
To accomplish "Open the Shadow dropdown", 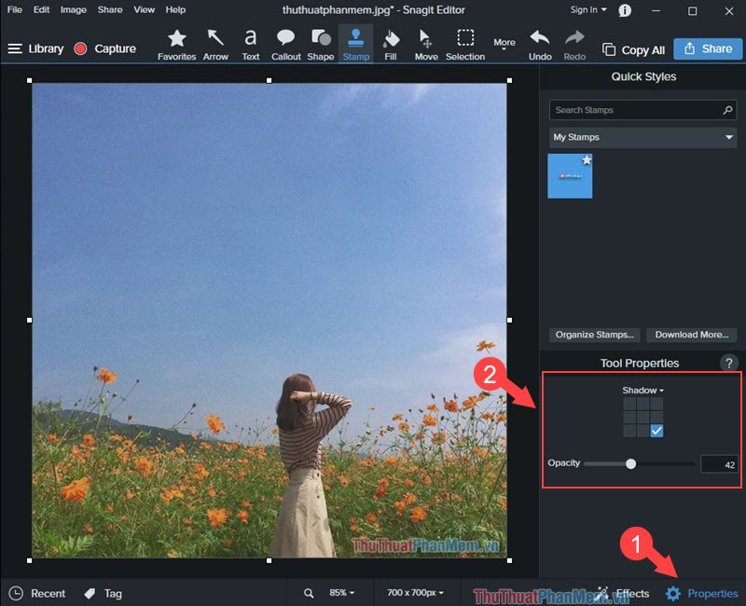I will 642,390.
